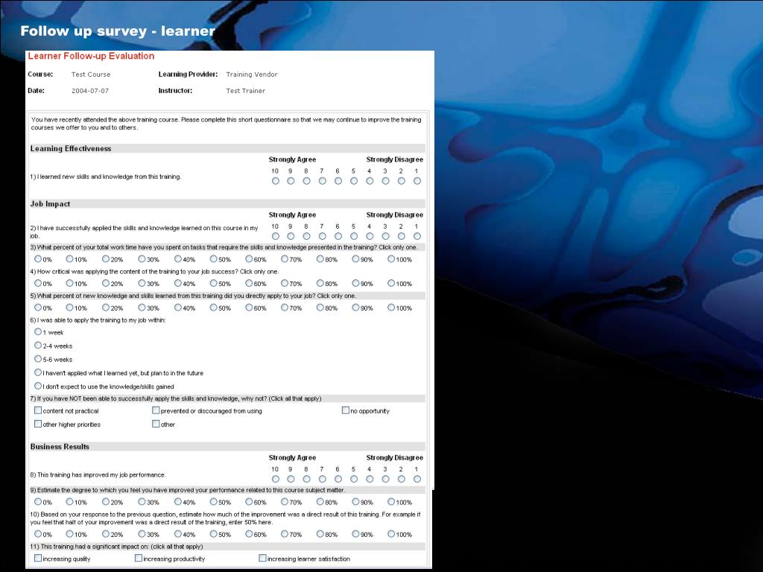Pick 90% for question 4 'How critical'
This screenshot has width=763, height=572.
[x=355, y=283]
